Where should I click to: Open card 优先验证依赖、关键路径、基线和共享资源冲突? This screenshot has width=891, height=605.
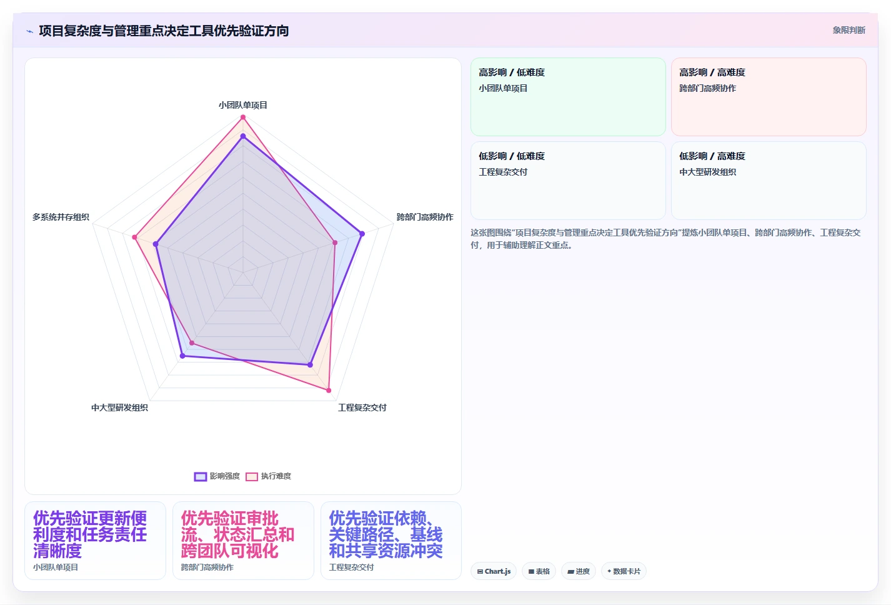point(391,541)
